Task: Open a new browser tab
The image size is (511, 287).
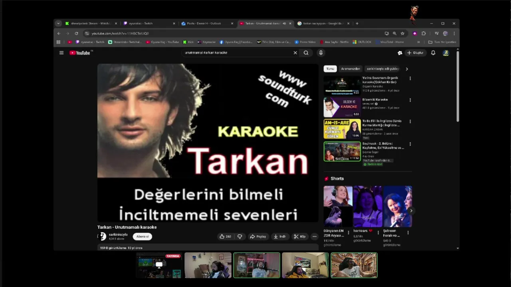Action: click(x=357, y=24)
